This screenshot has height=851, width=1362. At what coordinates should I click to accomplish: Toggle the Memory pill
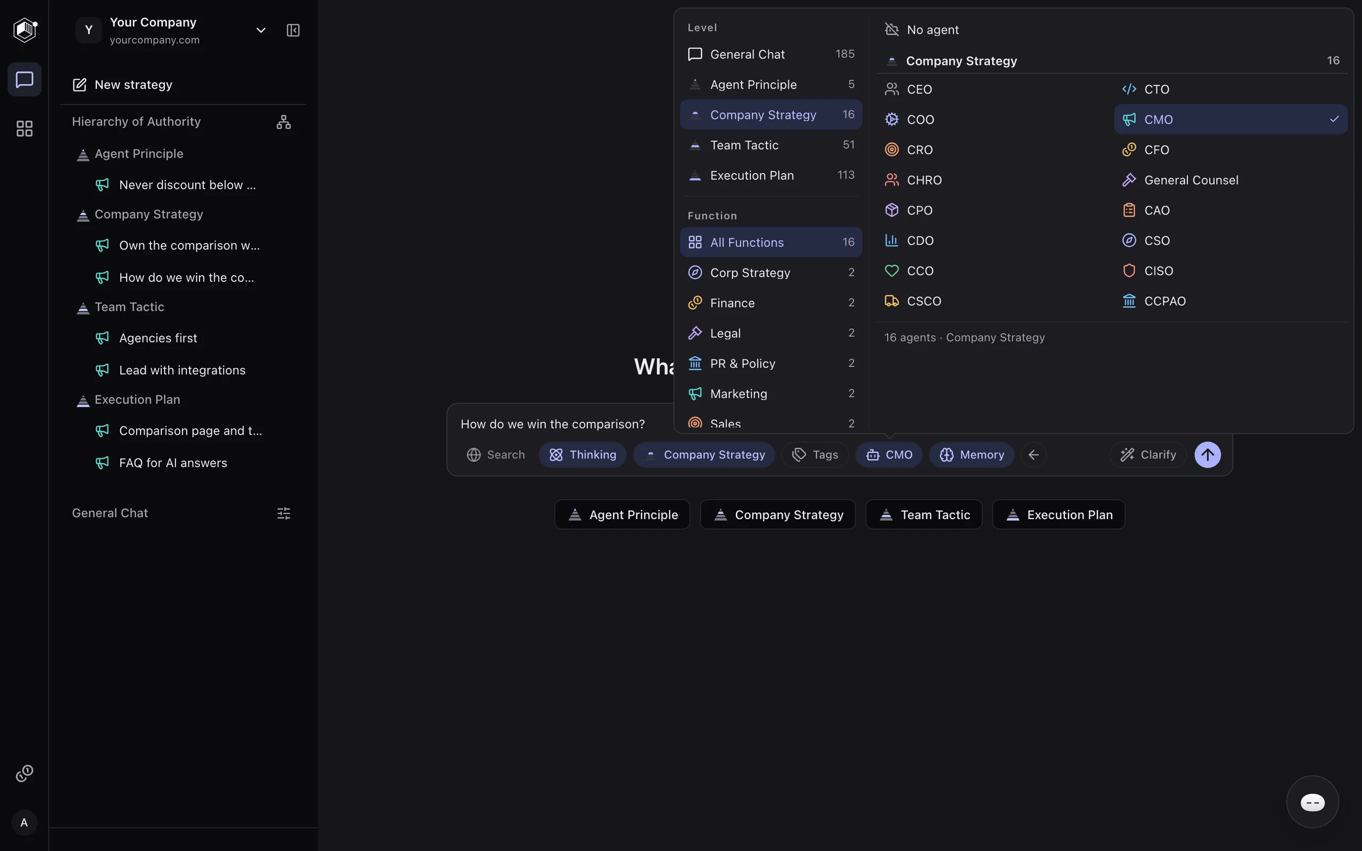(x=971, y=454)
